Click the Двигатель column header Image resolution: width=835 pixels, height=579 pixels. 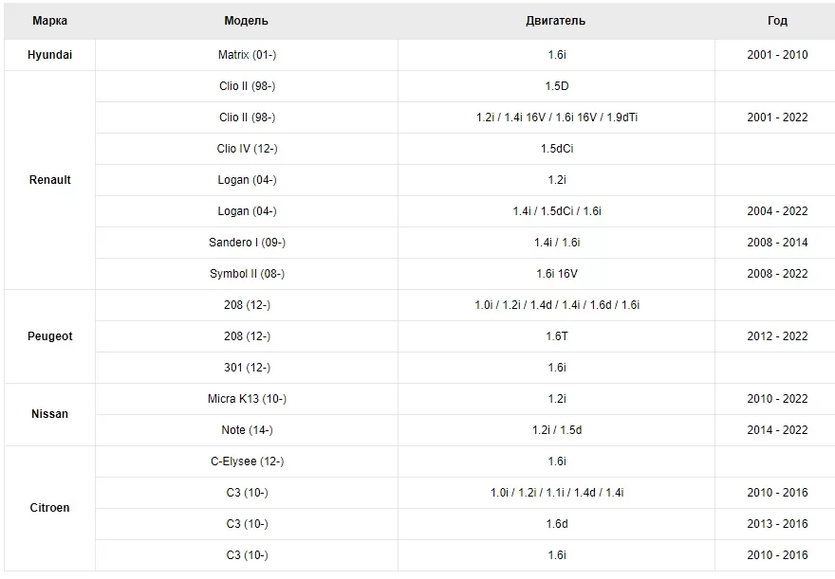tap(556, 21)
